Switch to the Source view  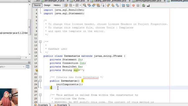click(37, 5)
